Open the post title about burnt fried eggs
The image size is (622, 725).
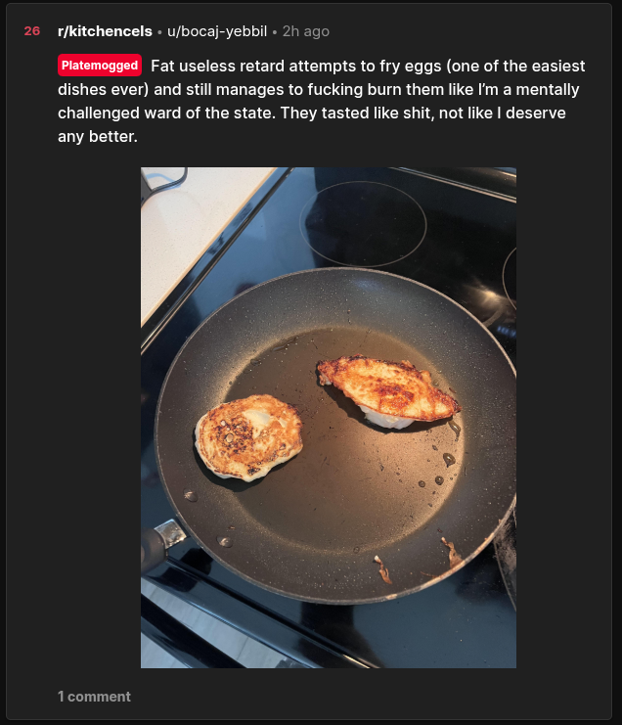click(x=321, y=101)
